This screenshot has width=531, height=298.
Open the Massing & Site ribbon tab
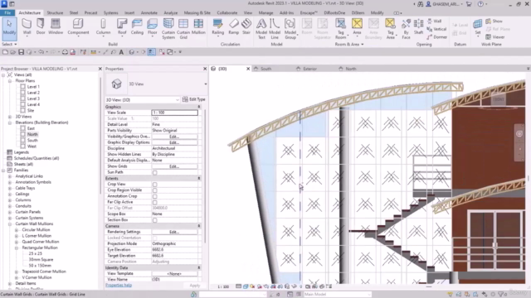pos(197,13)
